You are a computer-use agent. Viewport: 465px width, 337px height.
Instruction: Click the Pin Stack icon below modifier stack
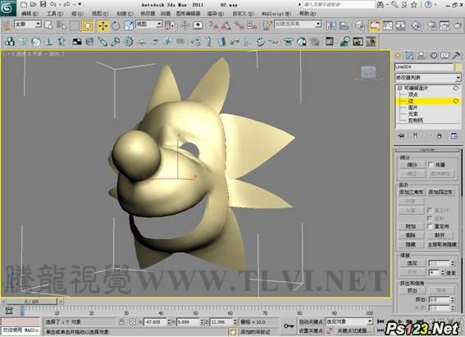pyautogui.click(x=401, y=135)
